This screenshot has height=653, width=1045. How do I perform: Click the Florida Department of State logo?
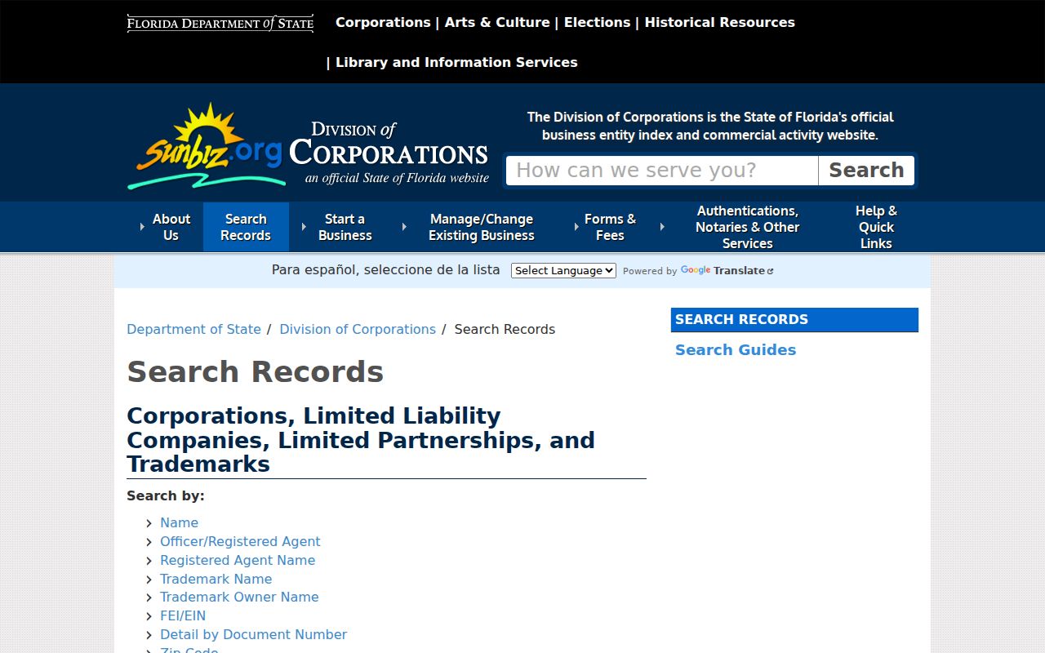pyautogui.click(x=220, y=24)
